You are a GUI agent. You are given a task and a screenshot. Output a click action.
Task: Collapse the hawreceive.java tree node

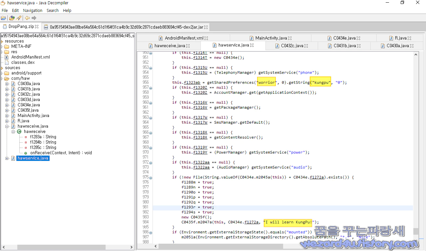(x=7, y=126)
